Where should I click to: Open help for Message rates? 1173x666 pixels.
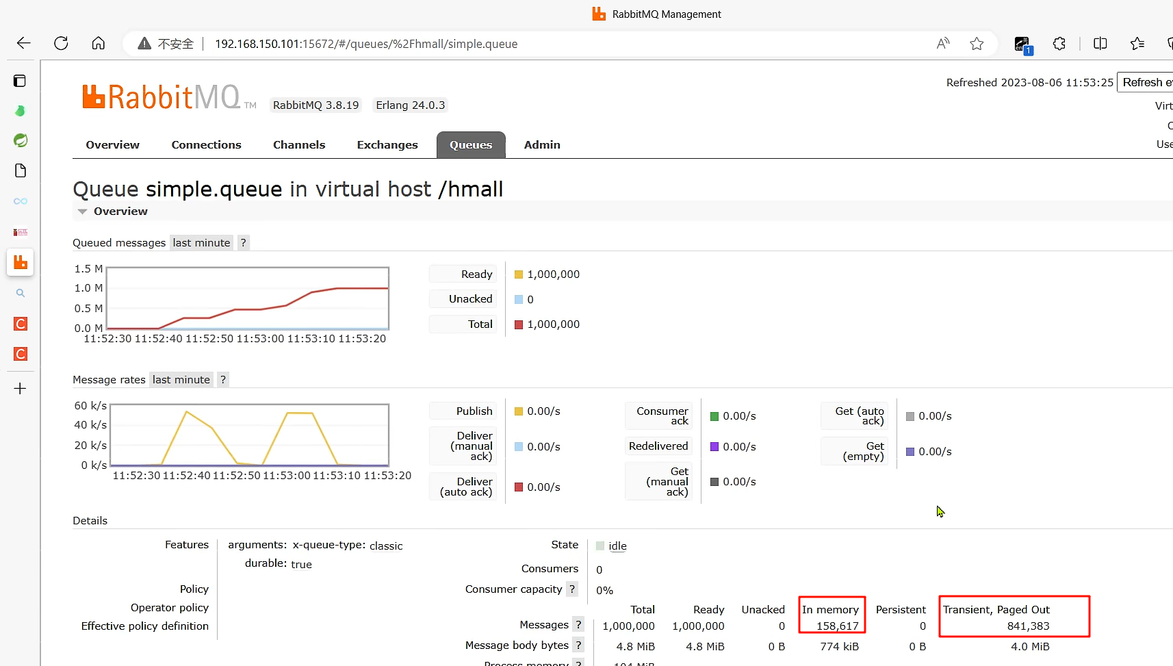(x=222, y=380)
